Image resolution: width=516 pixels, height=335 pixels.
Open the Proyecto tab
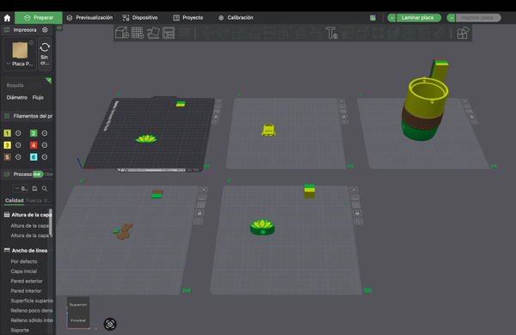[188, 18]
